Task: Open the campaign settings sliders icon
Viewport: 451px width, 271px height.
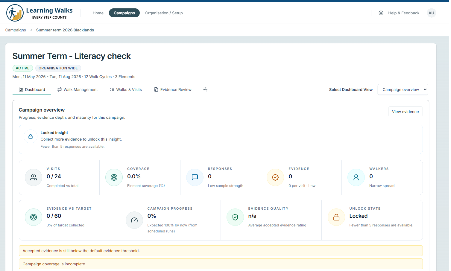Action: coord(205,89)
